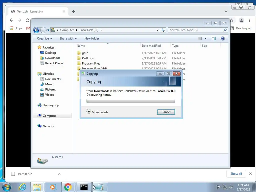Open Downloads in Favorites
Screen dimensions: 256x192
coord(52,58)
